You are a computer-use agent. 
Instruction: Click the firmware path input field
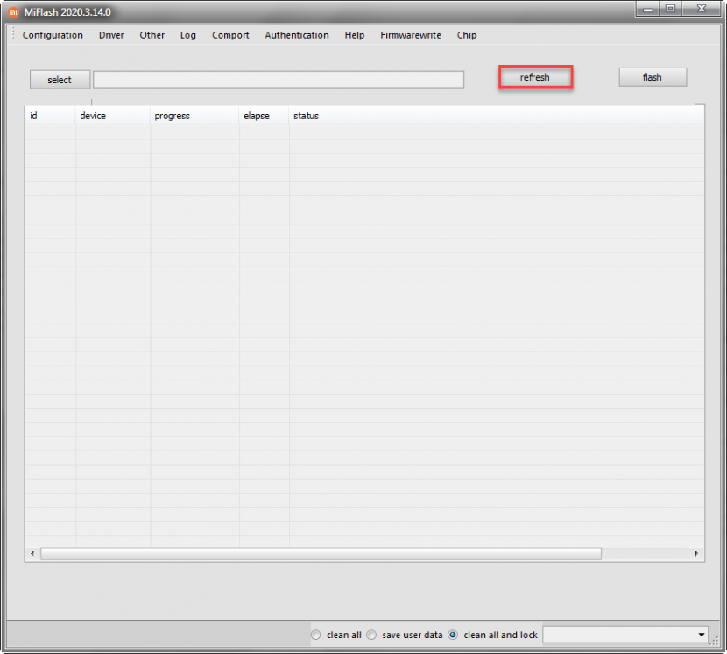(279, 80)
